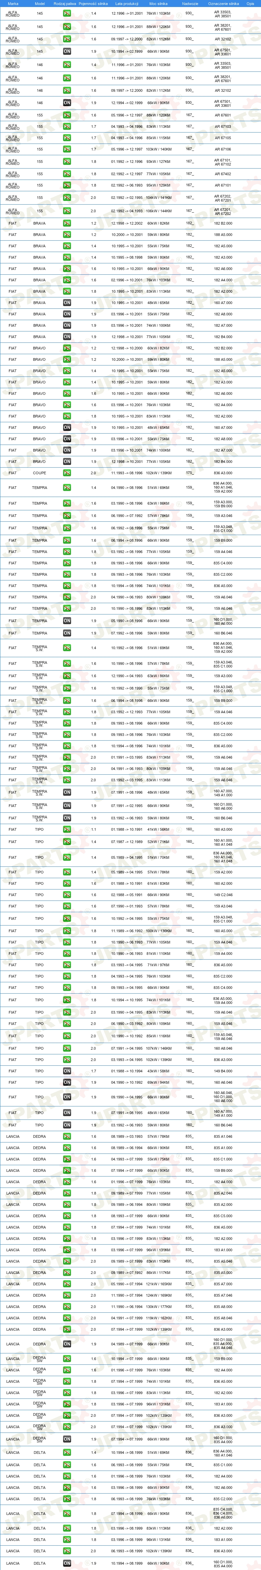The height and width of the screenshot is (1570, 261).
Task: Click petrol icon in Fiat Tipo 1.1 row
Action: pos(67,829)
